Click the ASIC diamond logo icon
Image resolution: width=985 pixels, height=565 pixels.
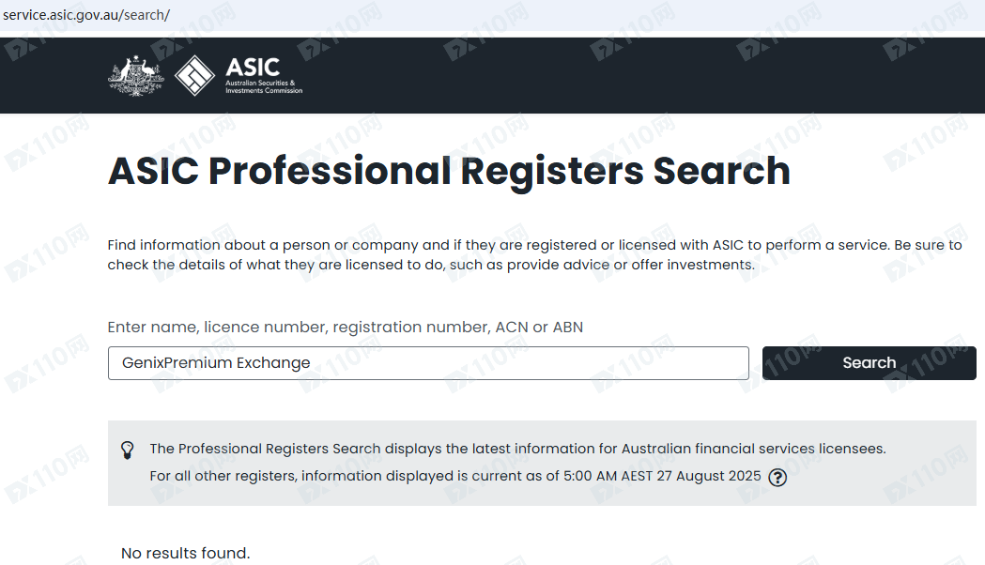[x=195, y=76]
